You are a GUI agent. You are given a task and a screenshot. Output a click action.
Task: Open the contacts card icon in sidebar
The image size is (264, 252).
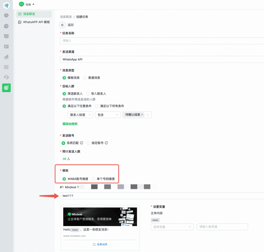point(6,46)
